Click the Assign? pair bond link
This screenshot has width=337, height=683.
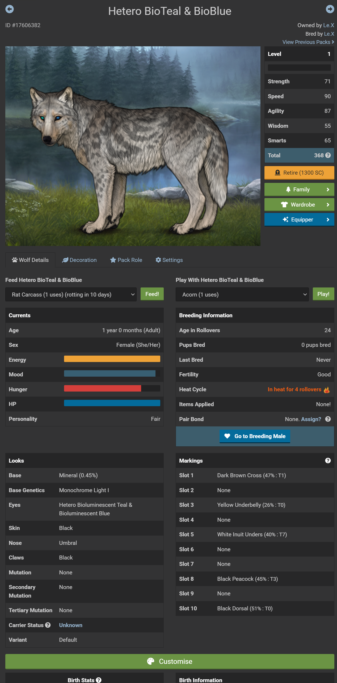[311, 419]
